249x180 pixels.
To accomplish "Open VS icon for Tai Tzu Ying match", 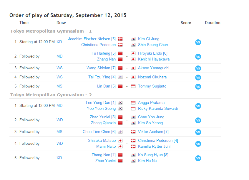I will [x=198, y=78].
